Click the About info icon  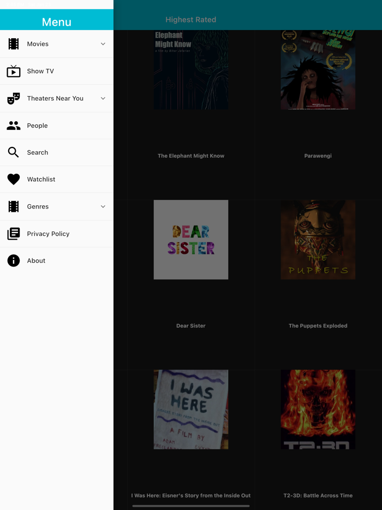point(14,260)
